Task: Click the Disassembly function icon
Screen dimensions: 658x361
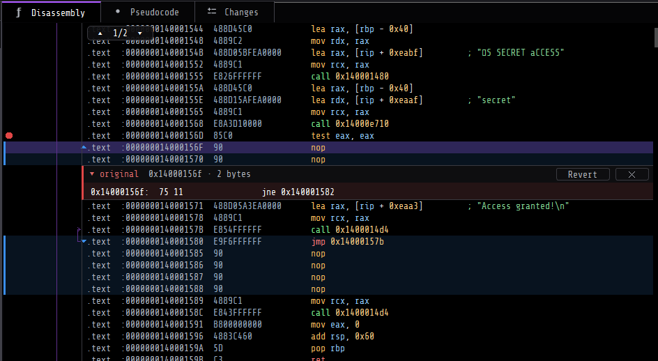Action: (x=18, y=13)
